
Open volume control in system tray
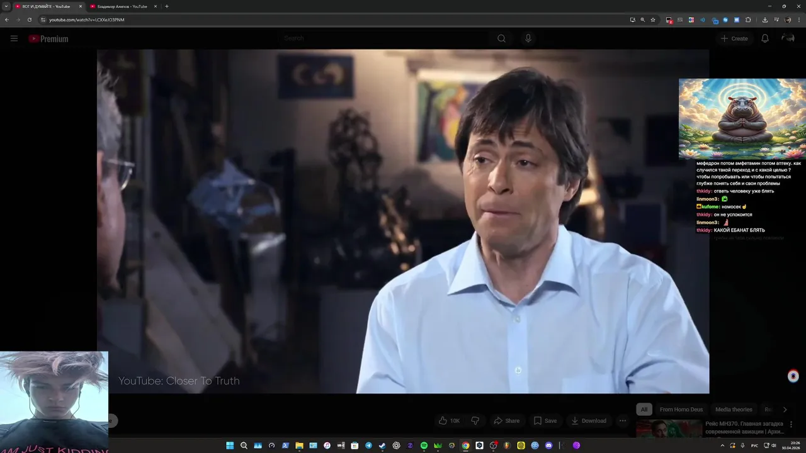[x=774, y=445]
